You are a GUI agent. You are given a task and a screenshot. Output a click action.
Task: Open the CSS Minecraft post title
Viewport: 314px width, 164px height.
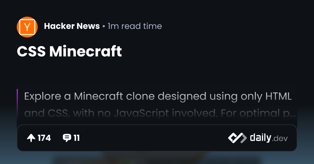(69, 51)
